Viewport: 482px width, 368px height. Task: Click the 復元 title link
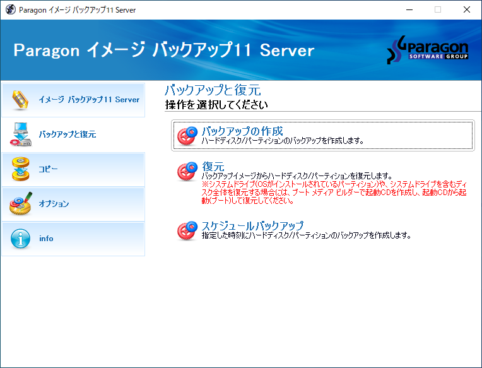[213, 167]
